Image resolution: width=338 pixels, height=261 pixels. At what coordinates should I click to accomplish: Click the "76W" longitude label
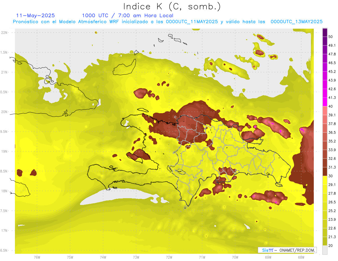coord(37,257)
